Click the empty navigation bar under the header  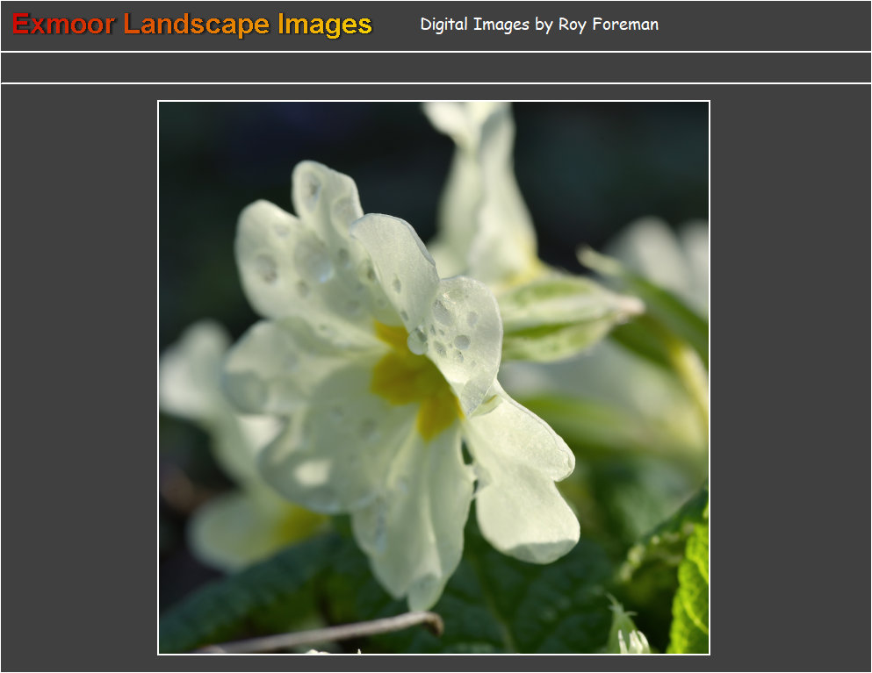pos(436,68)
